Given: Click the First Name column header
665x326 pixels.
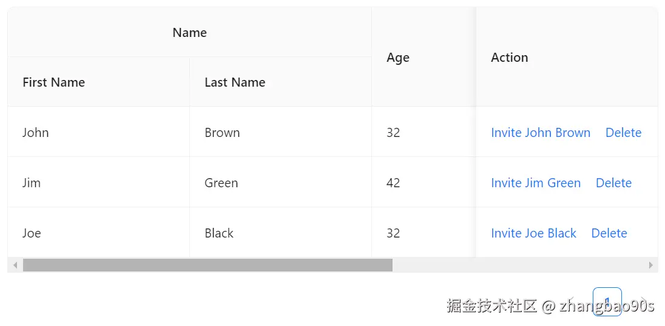Looking at the screenshot, I should click(x=53, y=82).
